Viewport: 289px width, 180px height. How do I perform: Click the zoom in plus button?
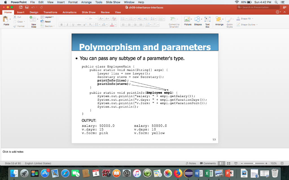(x=266, y=163)
